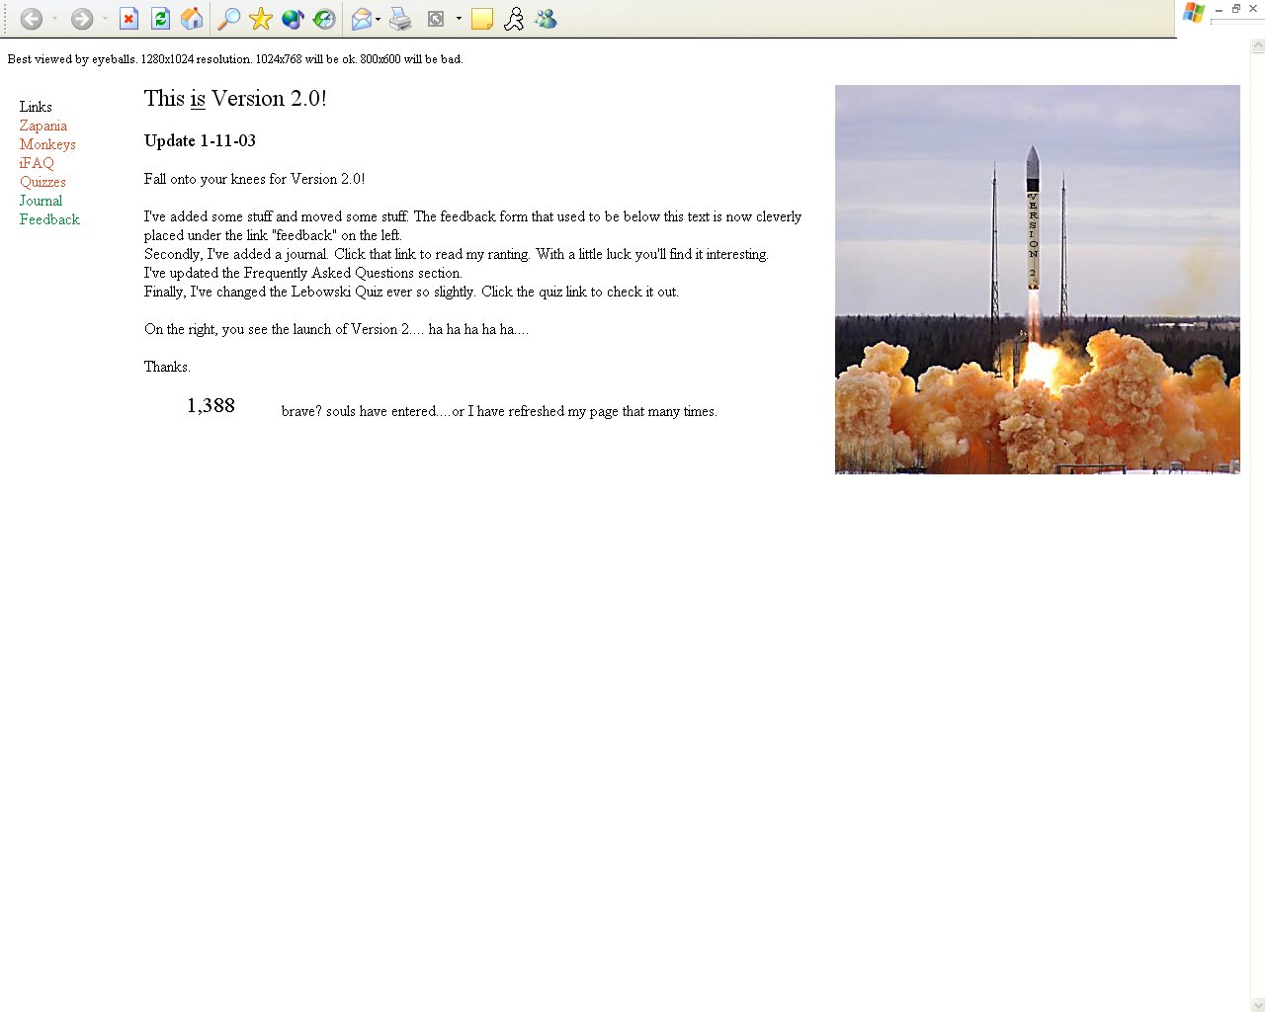Open the Search magnifier tool
Image resolution: width=1265 pixels, height=1012 pixels.
[228, 19]
